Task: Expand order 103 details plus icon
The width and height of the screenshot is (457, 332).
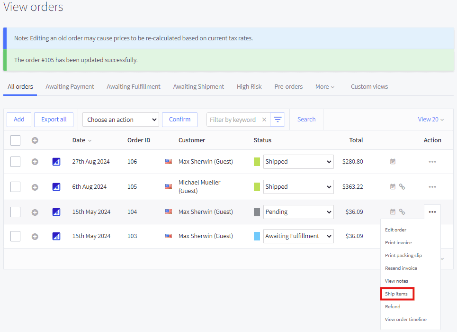Action: click(35, 237)
